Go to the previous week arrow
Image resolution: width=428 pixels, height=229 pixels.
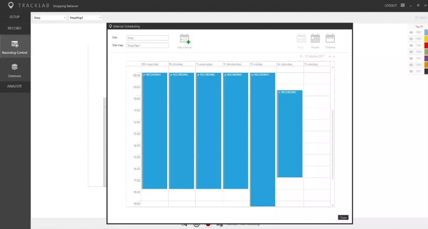point(329,56)
